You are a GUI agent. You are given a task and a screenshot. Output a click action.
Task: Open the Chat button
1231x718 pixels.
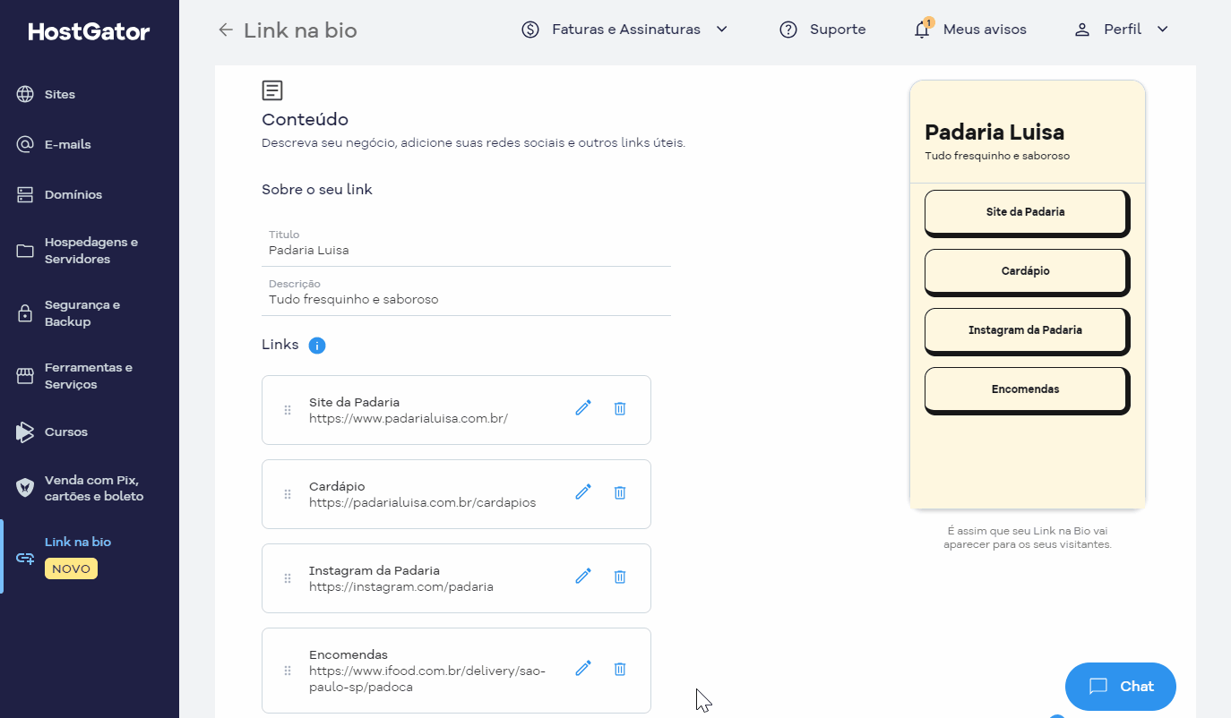coord(1120,687)
